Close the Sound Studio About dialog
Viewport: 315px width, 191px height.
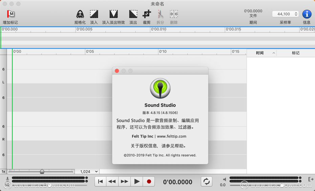pyautogui.click(x=117, y=71)
